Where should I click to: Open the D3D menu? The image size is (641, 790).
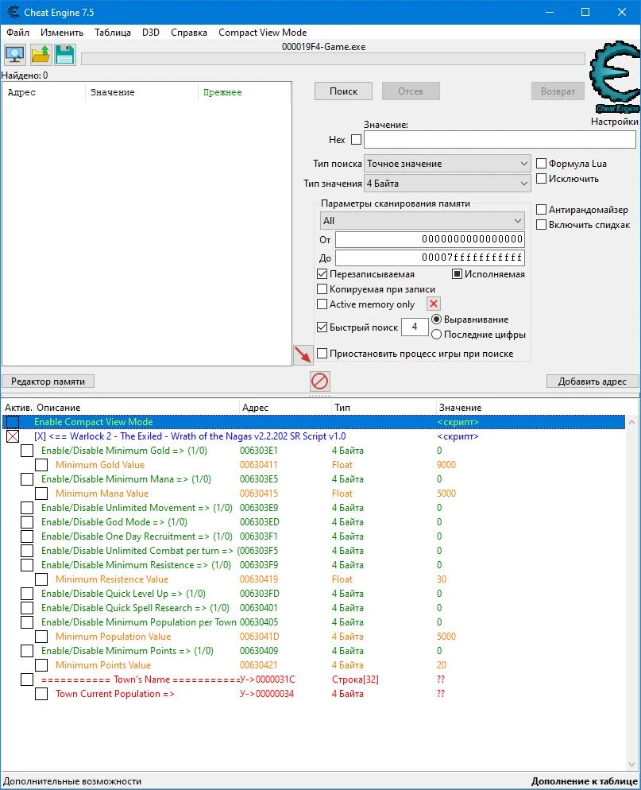tap(151, 33)
